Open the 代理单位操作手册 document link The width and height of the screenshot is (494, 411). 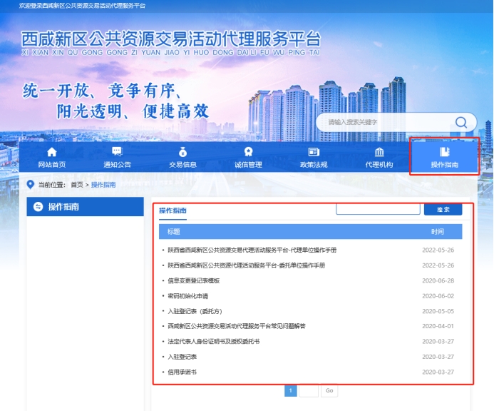pyautogui.click(x=252, y=250)
